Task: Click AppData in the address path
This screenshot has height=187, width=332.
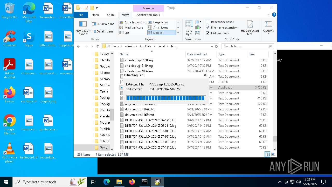Action: pos(145,46)
